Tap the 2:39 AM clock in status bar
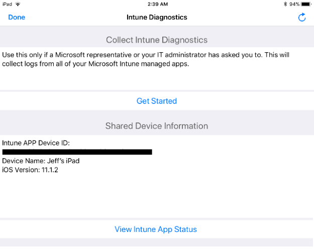The height and width of the screenshot is (251, 314). [157, 4]
